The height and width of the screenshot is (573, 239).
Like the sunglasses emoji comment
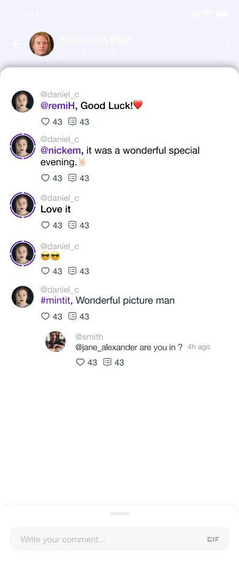45,271
